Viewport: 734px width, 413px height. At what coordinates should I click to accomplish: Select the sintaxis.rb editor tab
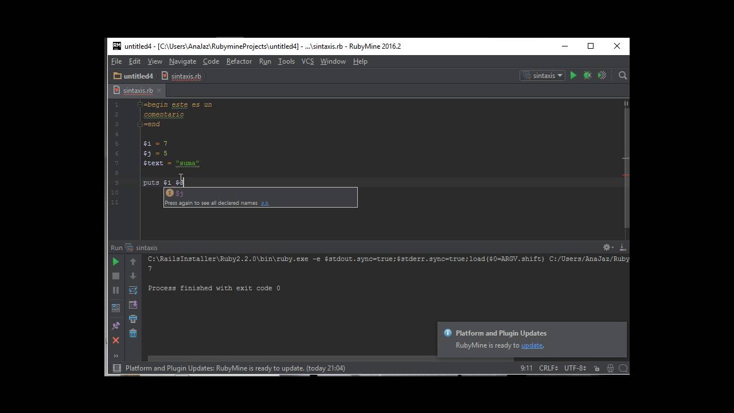pos(138,91)
